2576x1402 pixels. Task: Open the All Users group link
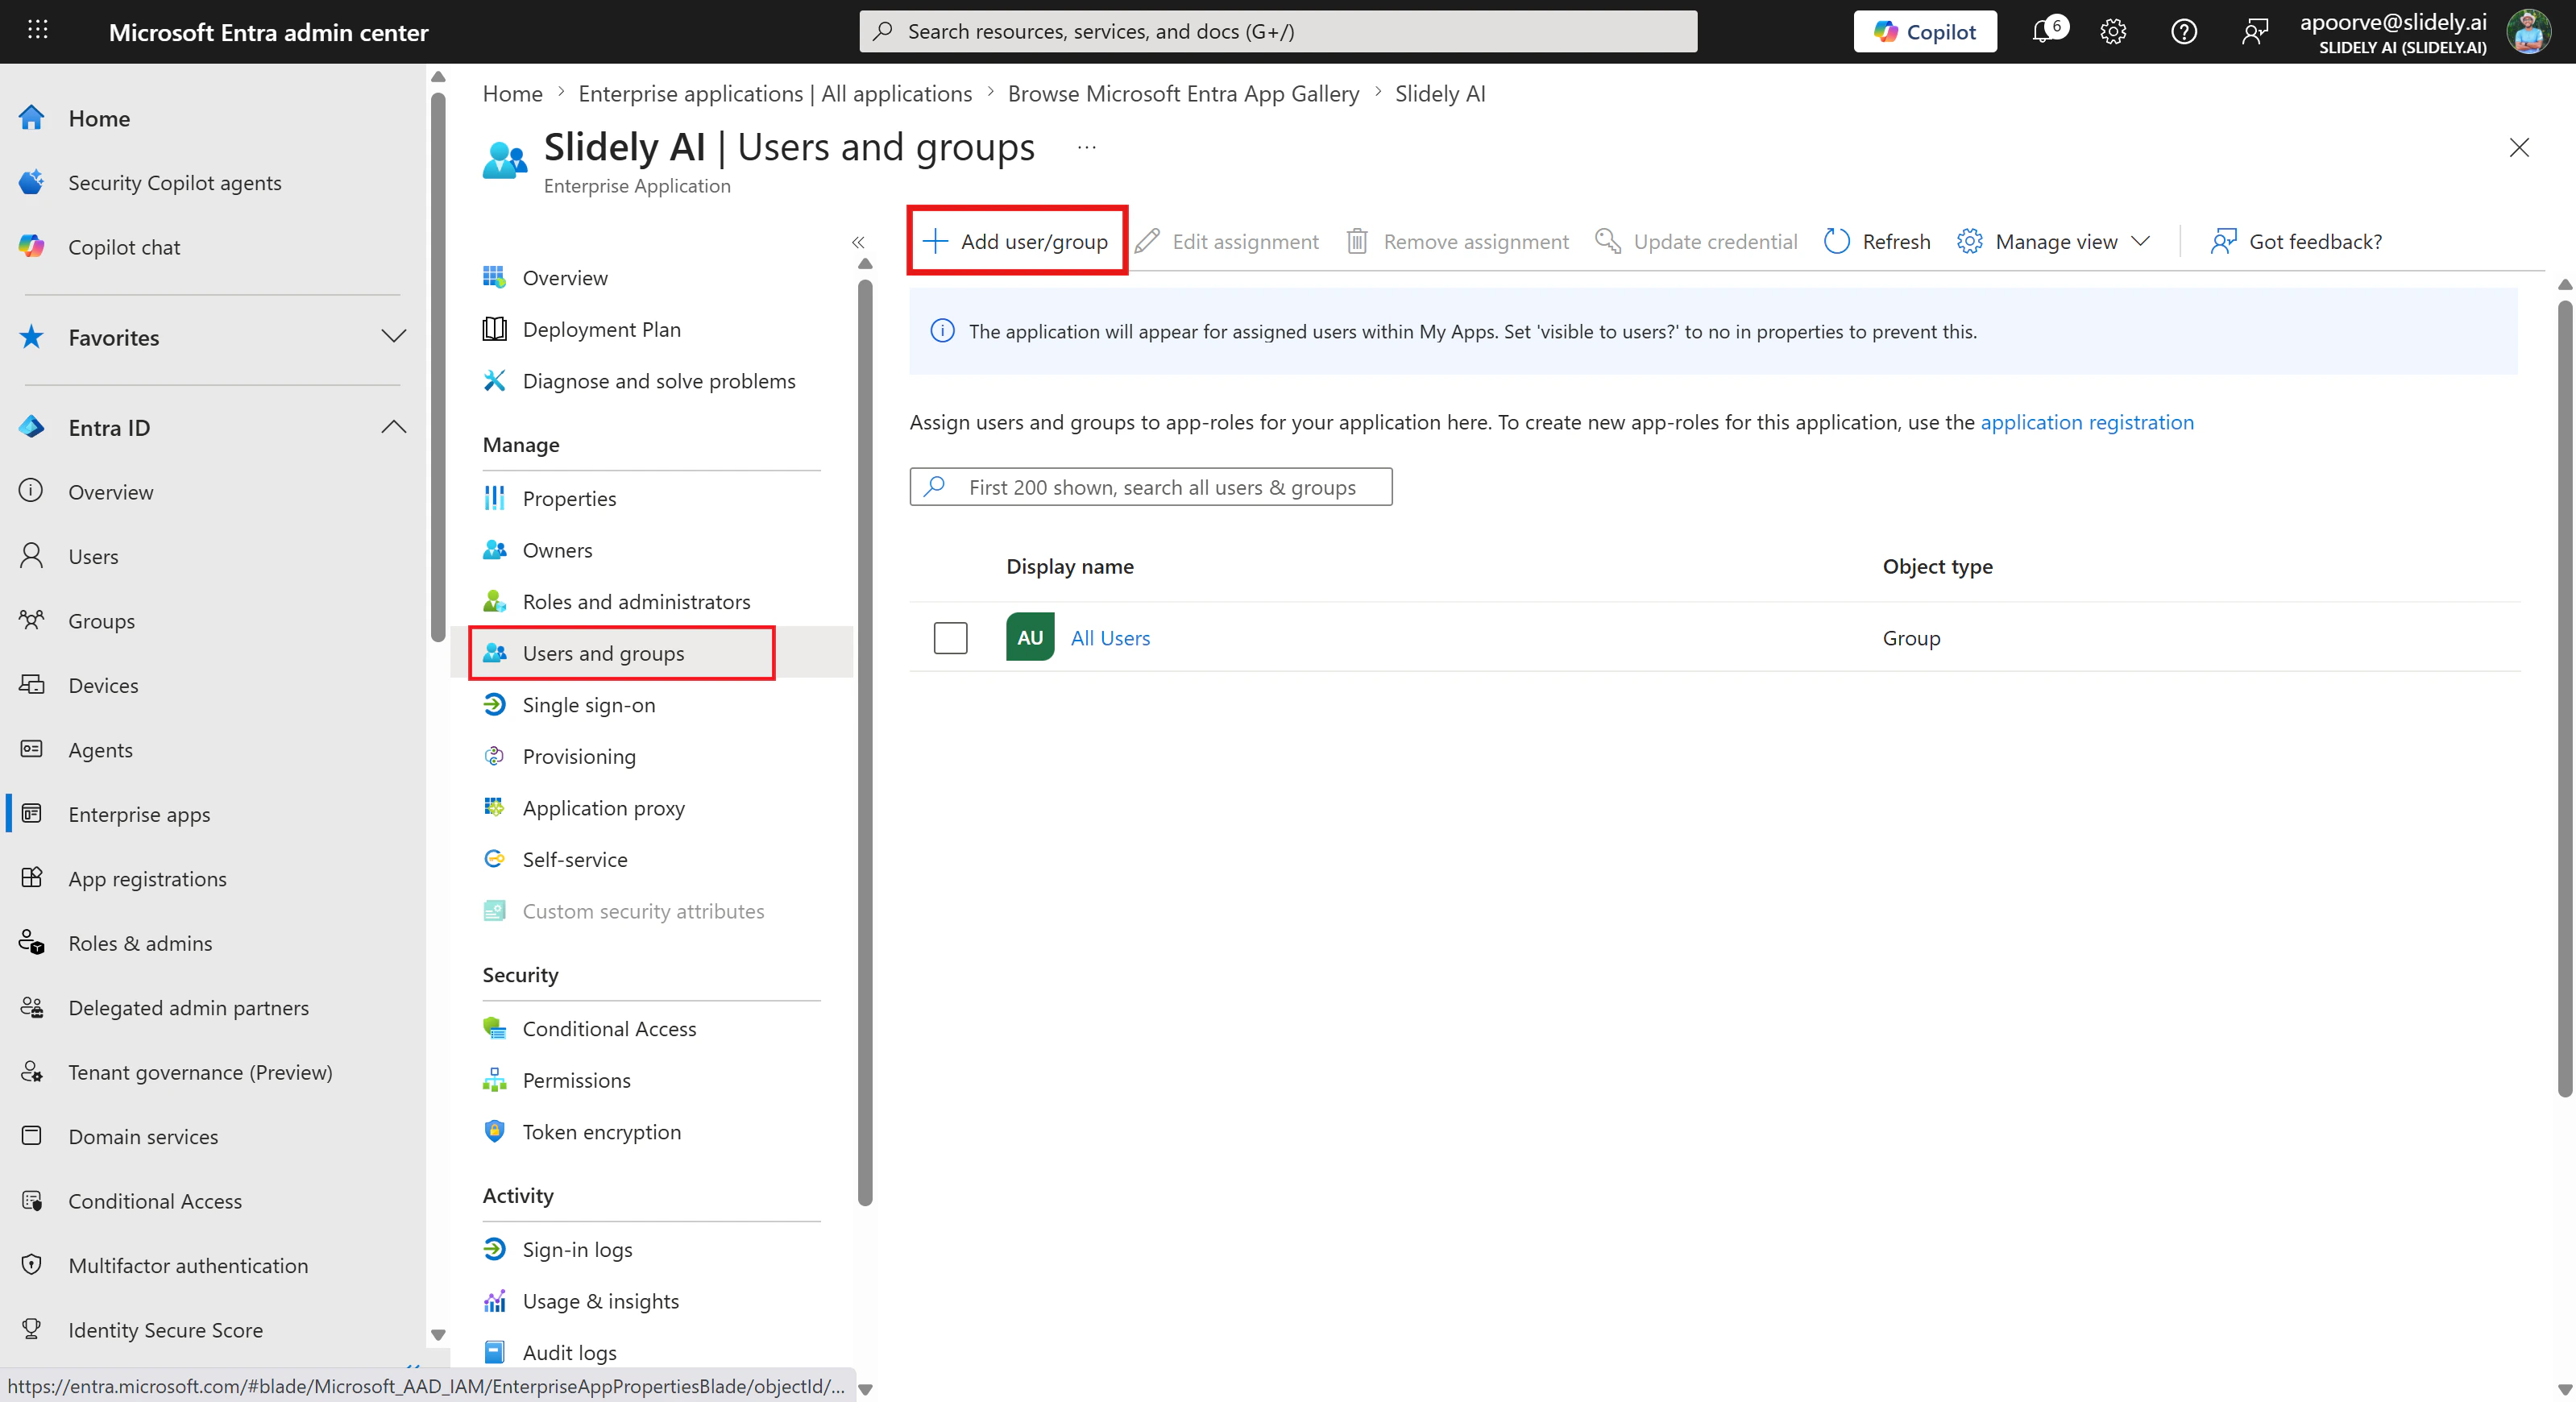1110,638
